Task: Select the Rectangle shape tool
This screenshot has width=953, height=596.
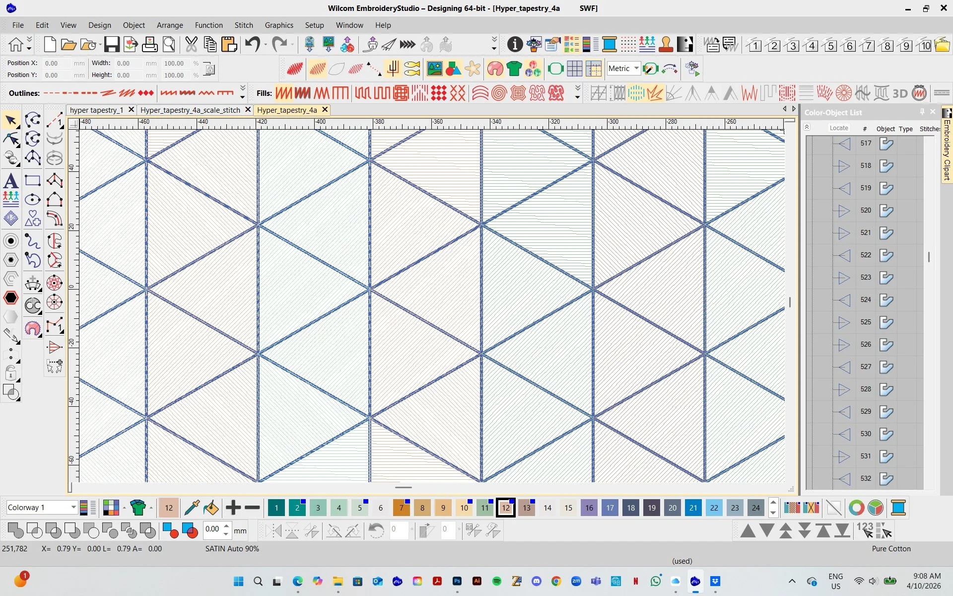Action: coord(33,181)
